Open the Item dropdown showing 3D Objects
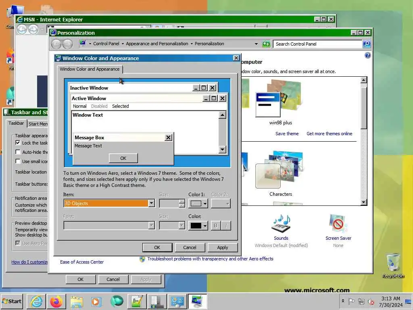The width and height of the screenshot is (413, 310). [151, 203]
